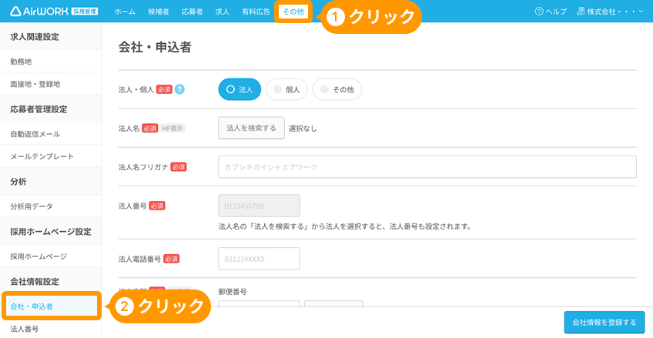Click the 選択なし text
This screenshot has width=653, height=338.
303,129
